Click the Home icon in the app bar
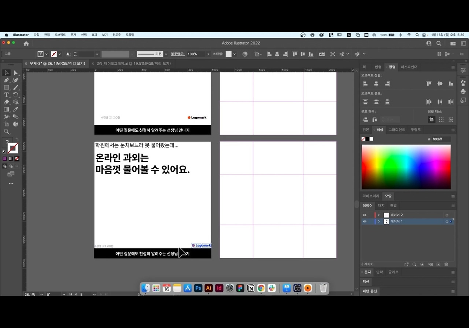The image size is (469, 328). click(x=26, y=43)
